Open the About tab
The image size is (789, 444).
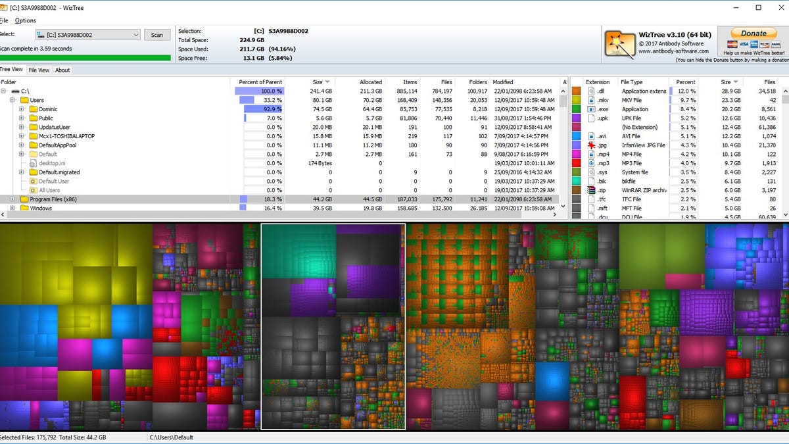click(x=62, y=70)
